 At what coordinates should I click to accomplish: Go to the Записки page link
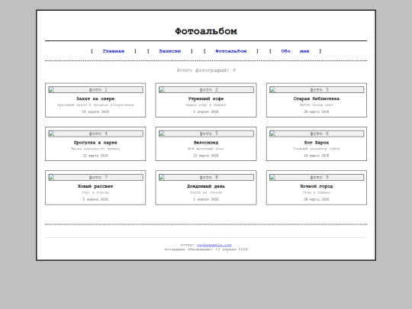point(169,51)
